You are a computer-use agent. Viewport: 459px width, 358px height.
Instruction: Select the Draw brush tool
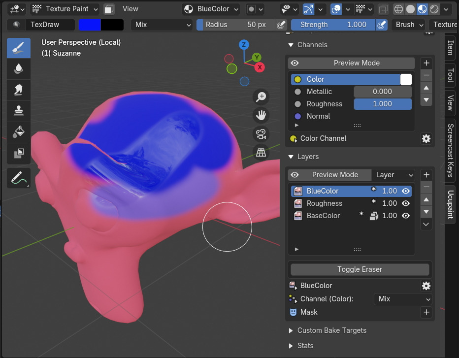[18, 48]
